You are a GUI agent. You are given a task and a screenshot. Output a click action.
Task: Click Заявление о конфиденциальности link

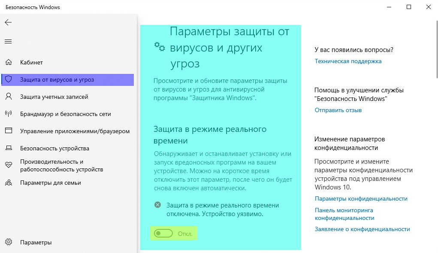[x=362, y=229]
